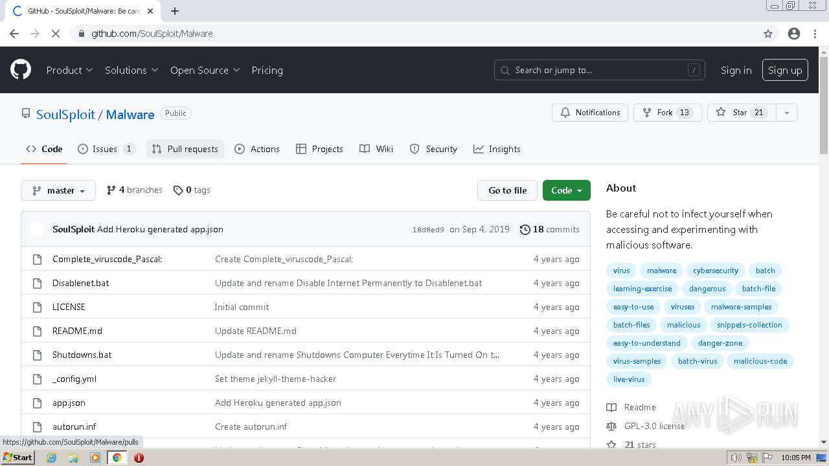This screenshot has height=466, width=829.
Task: Click the GitHub Octocat logo
Action: [21, 70]
